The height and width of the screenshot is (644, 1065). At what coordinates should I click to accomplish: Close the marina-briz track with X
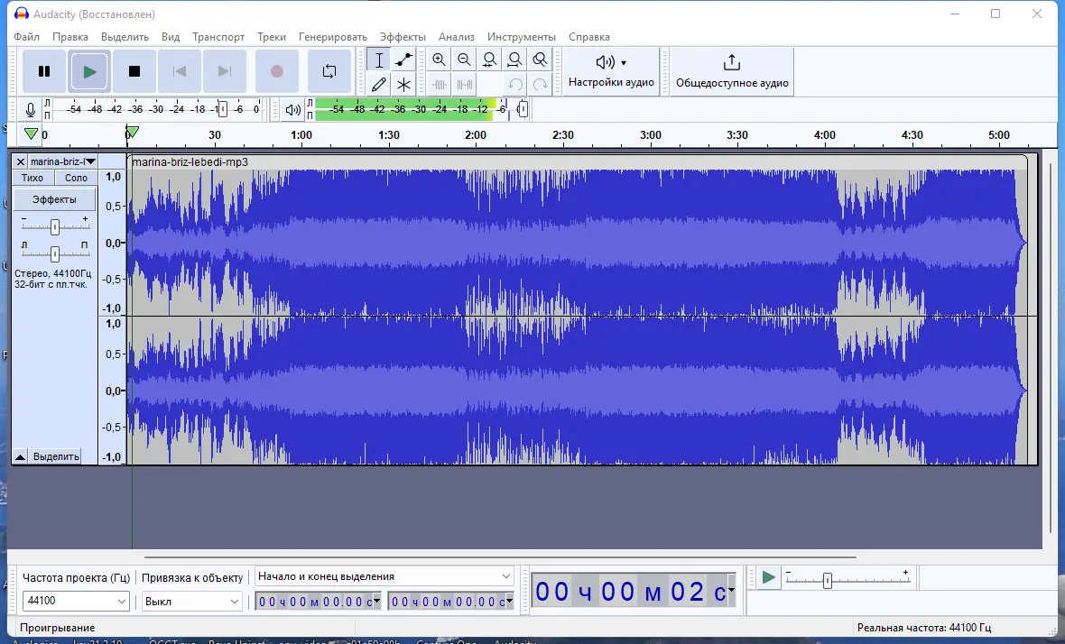(21, 161)
